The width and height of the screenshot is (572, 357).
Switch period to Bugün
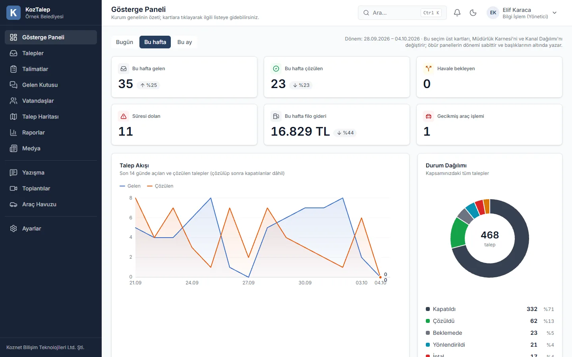point(124,42)
